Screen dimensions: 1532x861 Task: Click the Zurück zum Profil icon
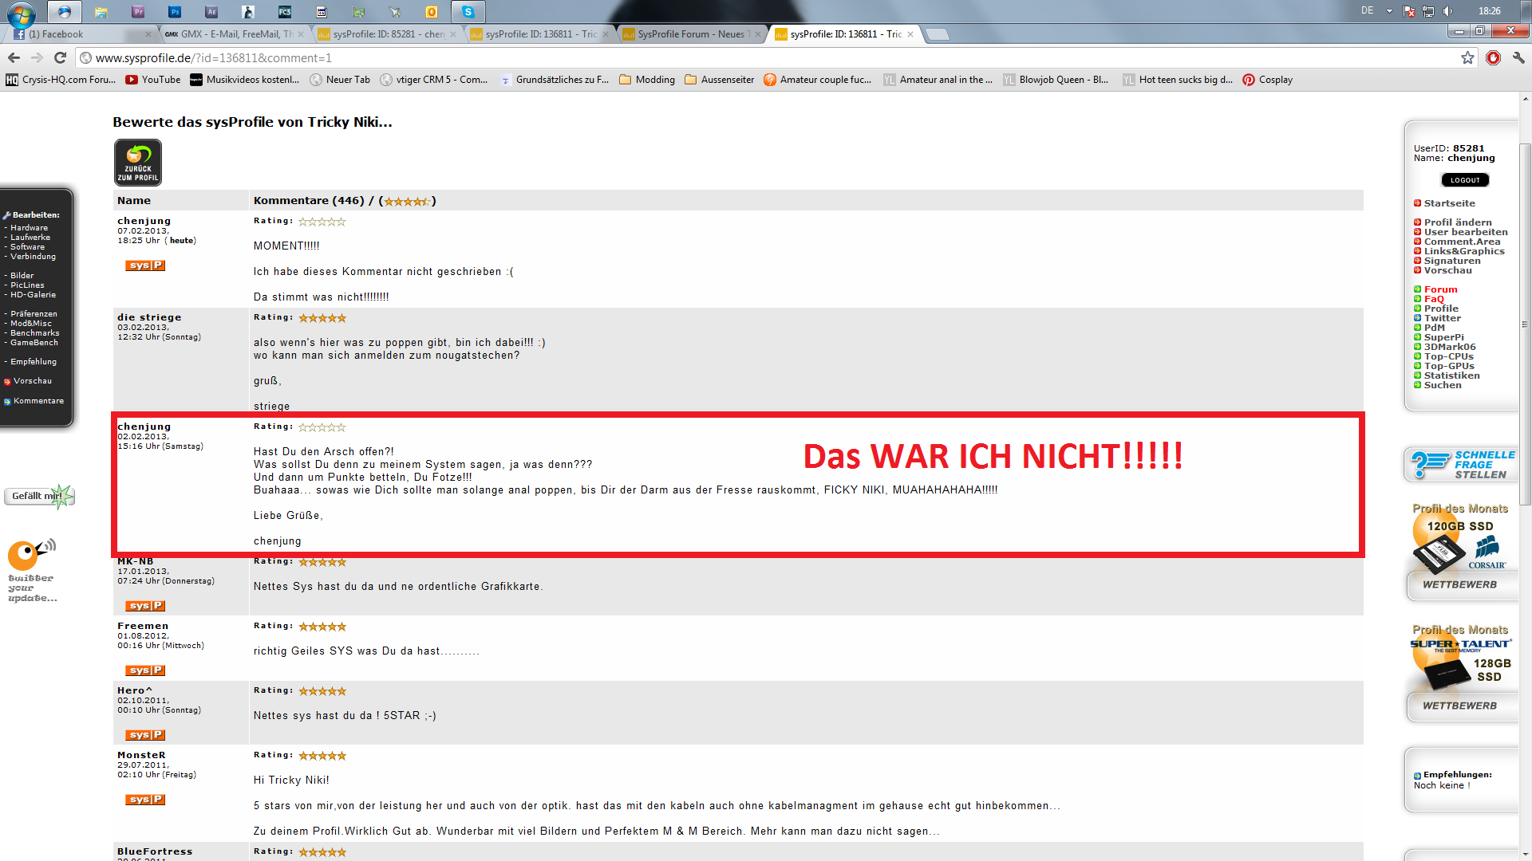click(x=138, y=162)
